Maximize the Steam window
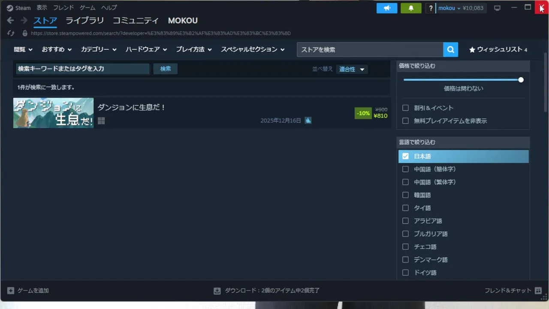The width and height of the screenshot is (549, 309). [x=528, y=8]
